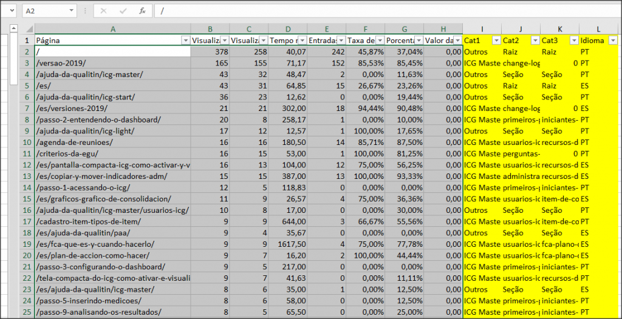622x319 pixels.
Task: Open the Cat3 column filter dropdown
Action: (574, 41)
